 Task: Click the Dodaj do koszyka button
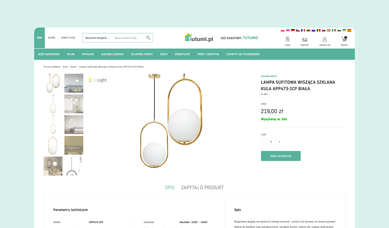(x=281, y=156)
